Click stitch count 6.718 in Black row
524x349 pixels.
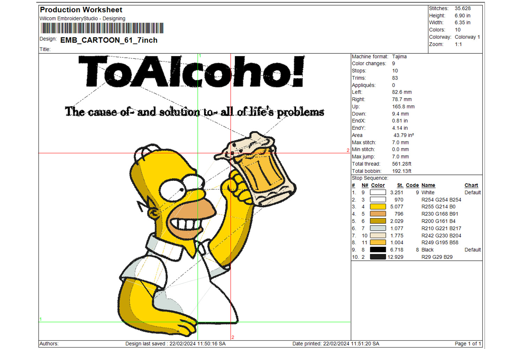coord(397,250)
